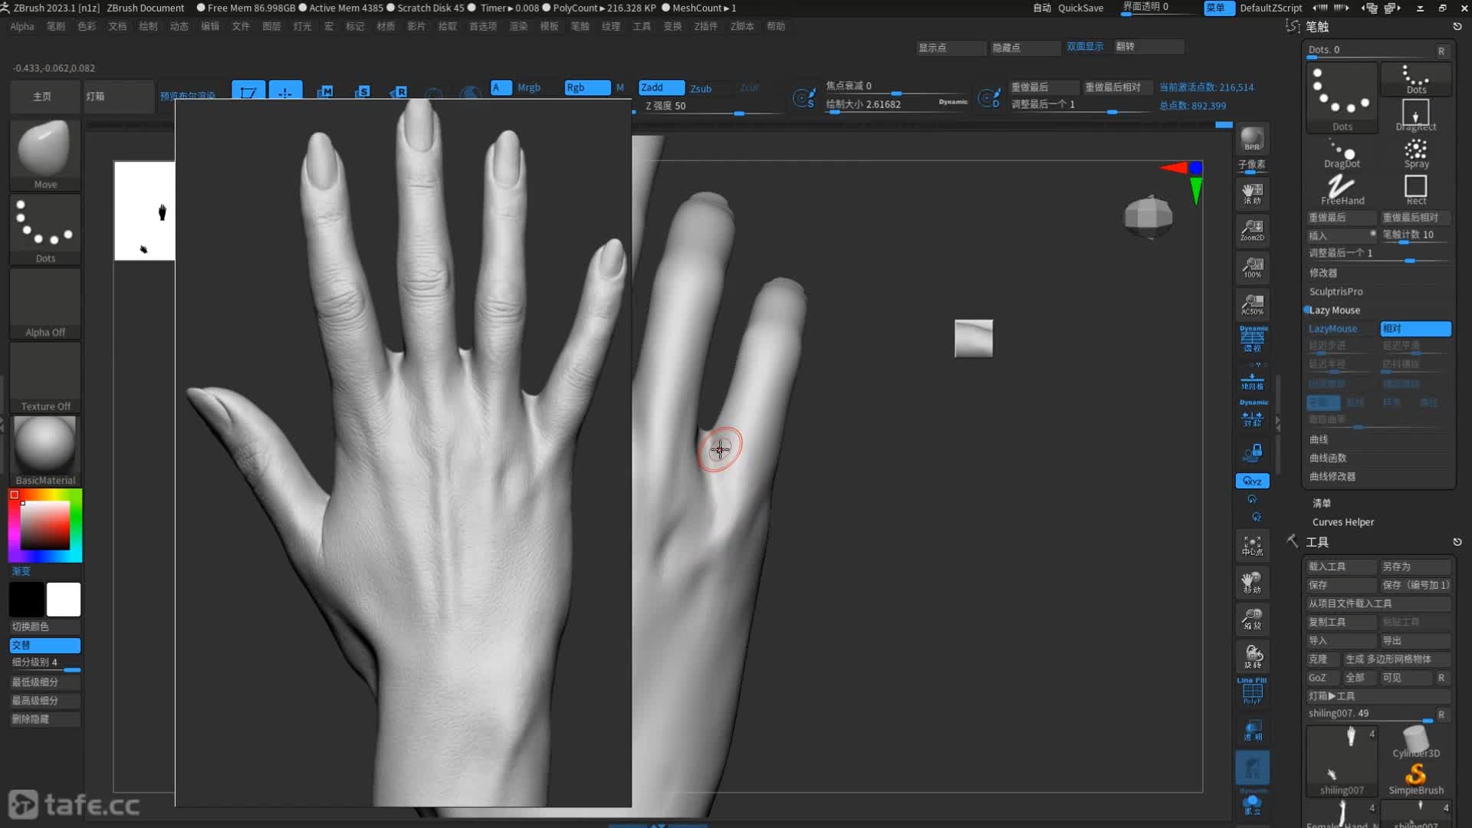Open the 灯箱▶工具 lightbox tools
Viewport: 1472px width, 828px height.
coord(1378,696)
